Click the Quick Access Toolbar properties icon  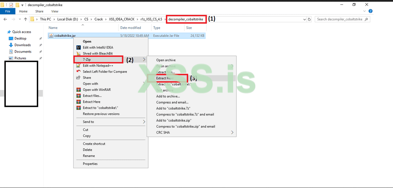coord(11,5)
